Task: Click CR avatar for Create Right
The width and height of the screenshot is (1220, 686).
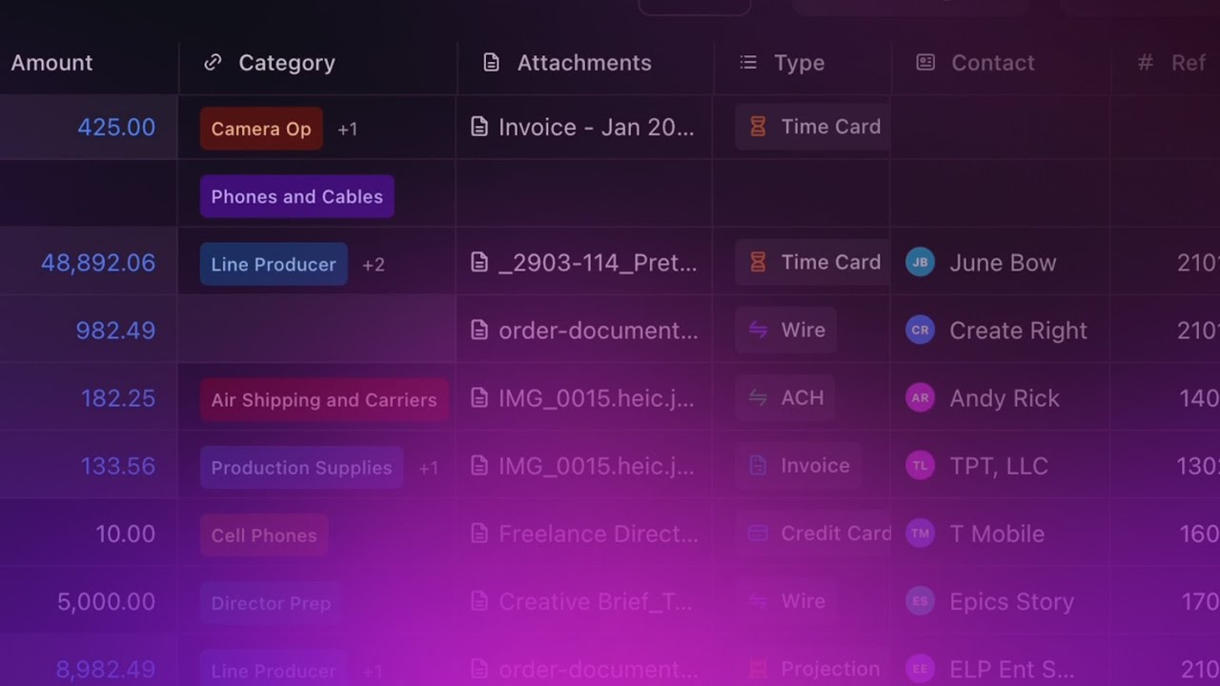Action: click(920, 331)
